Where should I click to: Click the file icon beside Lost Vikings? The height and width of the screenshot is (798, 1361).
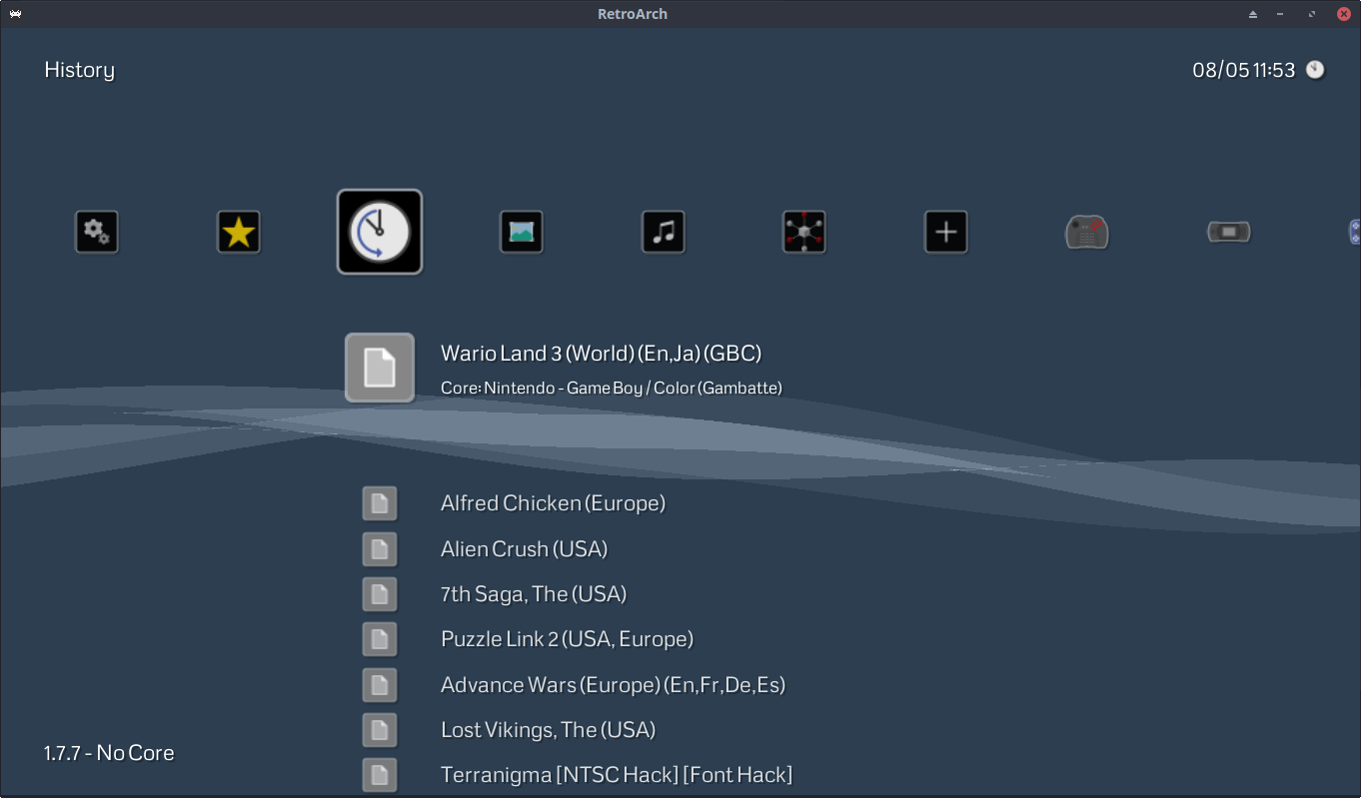[380, 730]
